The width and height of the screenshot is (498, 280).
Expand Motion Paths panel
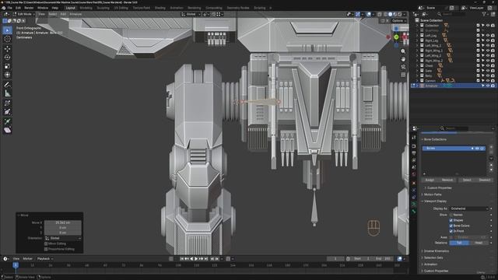[433, 194]
